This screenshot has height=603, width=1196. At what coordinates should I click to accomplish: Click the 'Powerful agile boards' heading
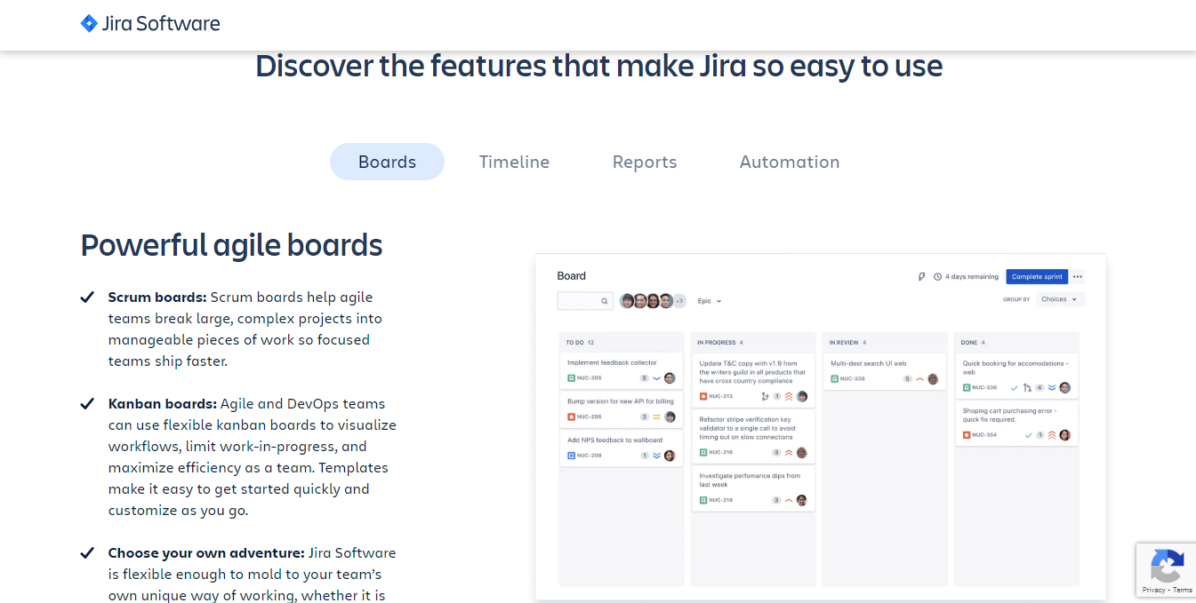click(x=231, y=245)
